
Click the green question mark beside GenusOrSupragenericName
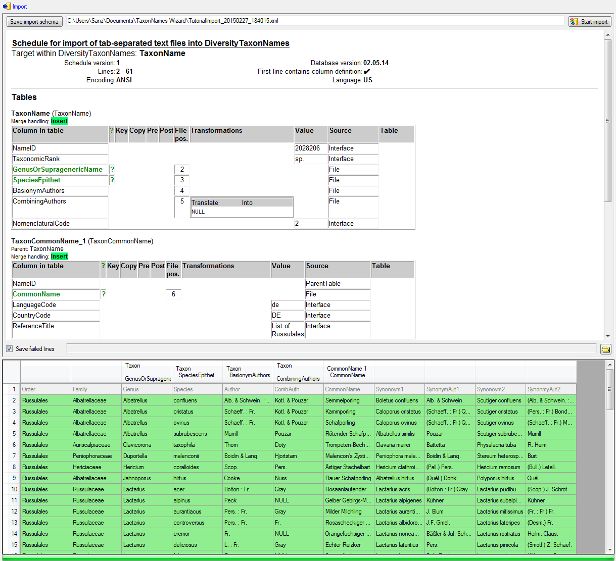(x=112, y=170)
